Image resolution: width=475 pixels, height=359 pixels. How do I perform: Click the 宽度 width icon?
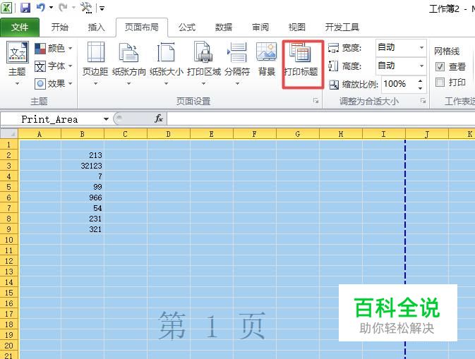[x=333, y=48]
